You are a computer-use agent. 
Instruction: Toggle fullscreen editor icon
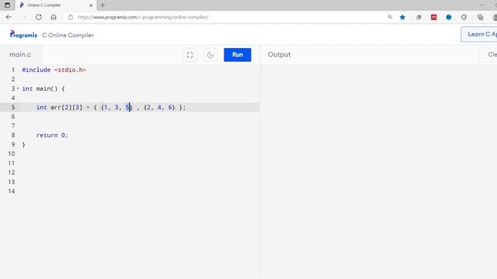coord(189,55)
